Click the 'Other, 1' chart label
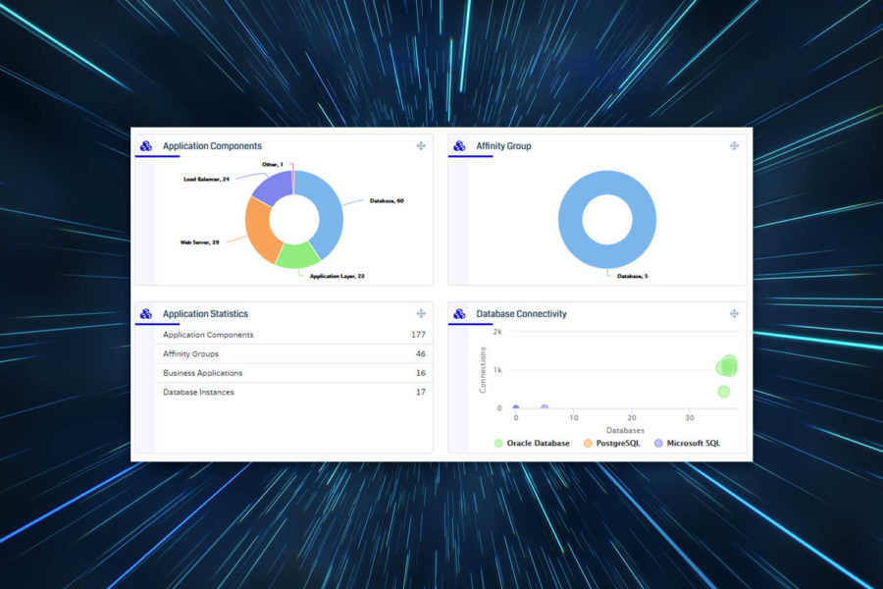The image size is (883, 589). 273,165
